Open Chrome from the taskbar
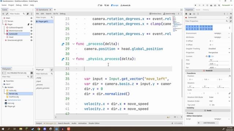234x131 pixels. (39, 129)
